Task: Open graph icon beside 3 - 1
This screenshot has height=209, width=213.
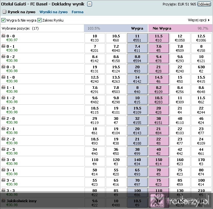Action: click(x=4, y=170)
